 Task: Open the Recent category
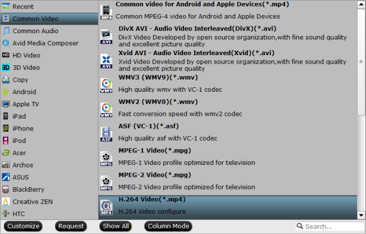tap(49, 7)
